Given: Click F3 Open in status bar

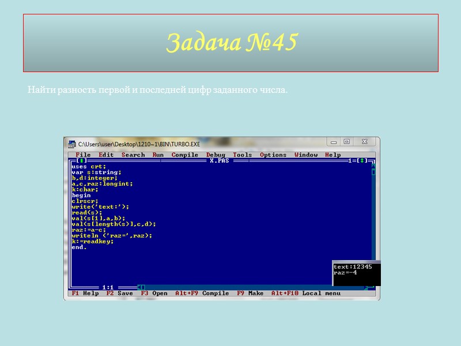Looking at the screenshot, I should tap(154, 294).
